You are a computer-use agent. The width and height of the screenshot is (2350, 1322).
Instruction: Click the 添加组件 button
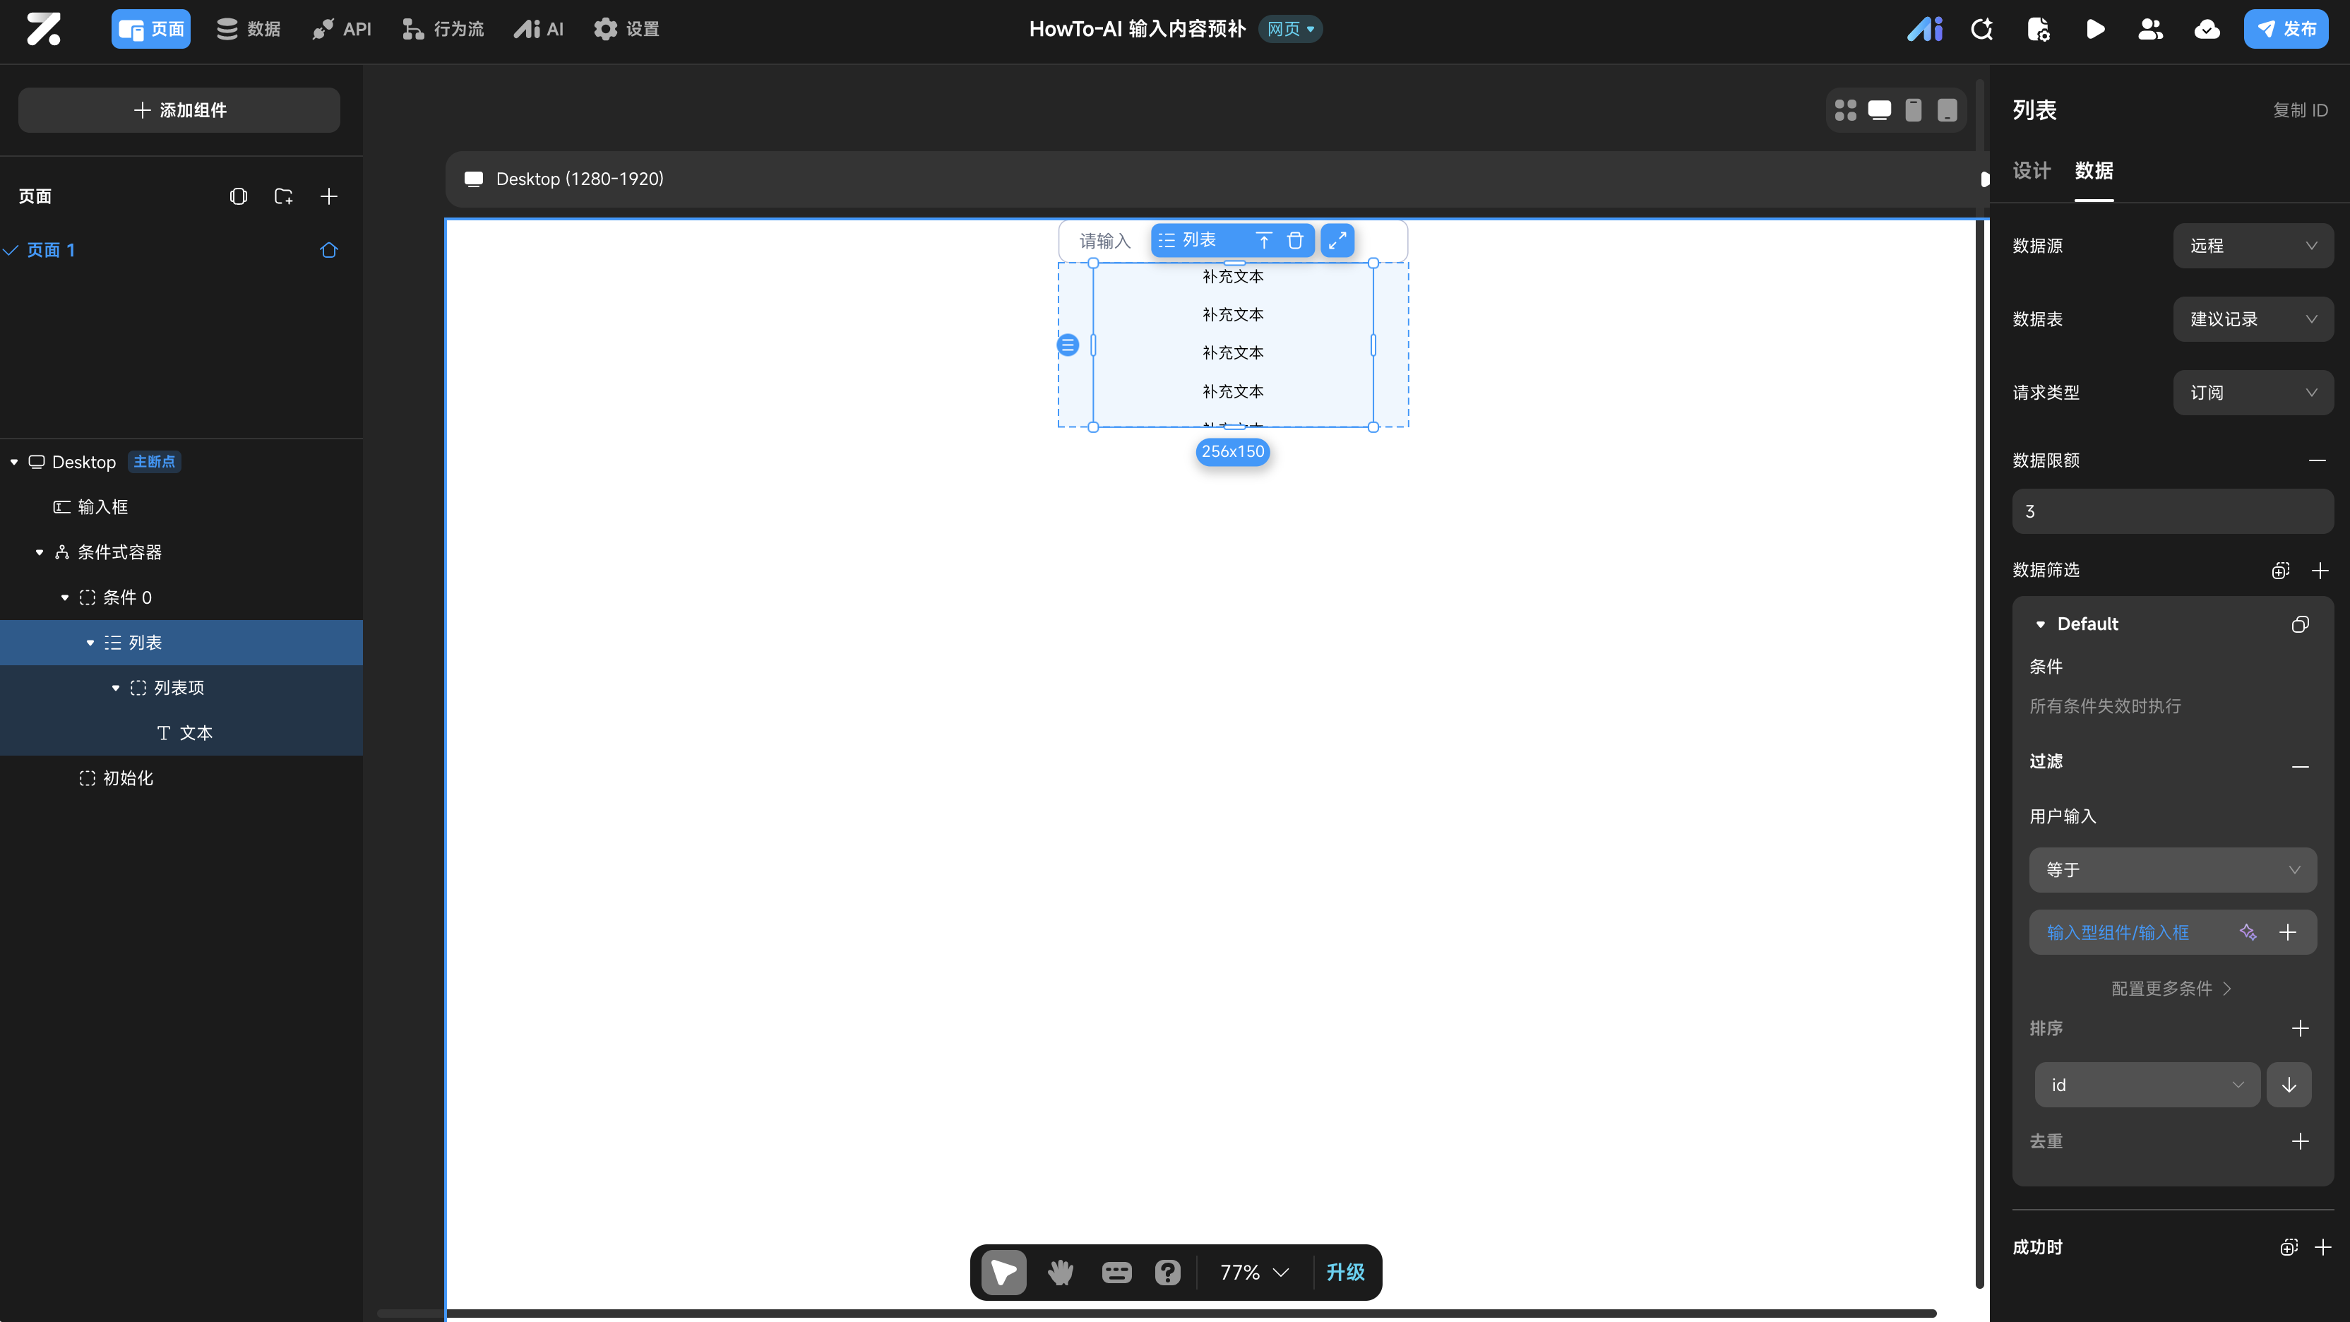tap(180, 110)
